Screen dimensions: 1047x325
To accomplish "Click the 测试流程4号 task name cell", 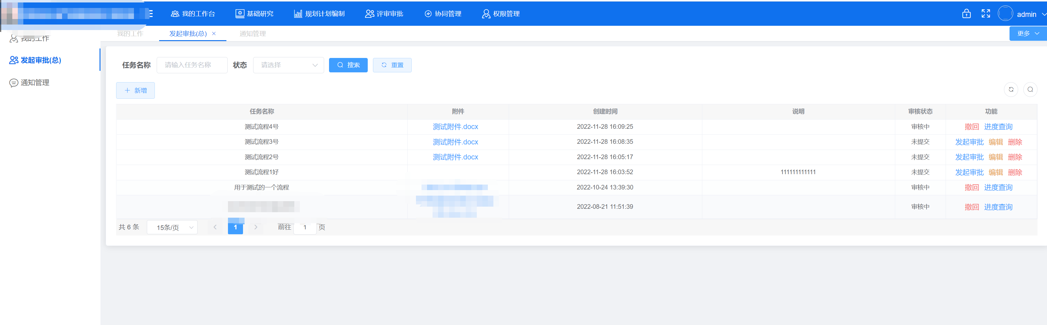I will pos(262,127).
